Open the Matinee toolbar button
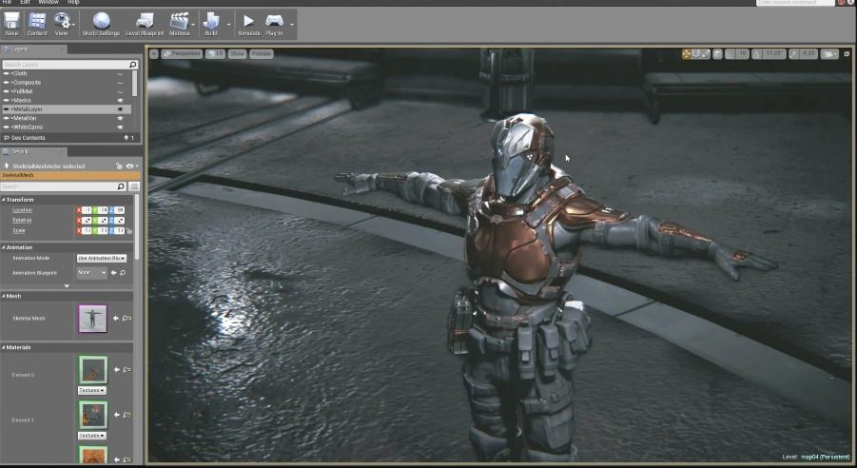Screen dimensions: 857x468 click(x=179, y=24)
